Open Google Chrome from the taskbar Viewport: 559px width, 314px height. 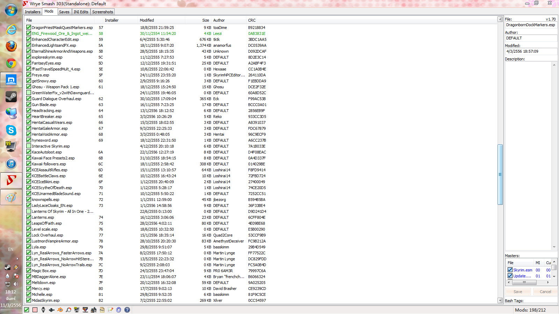tap(11, 63)
